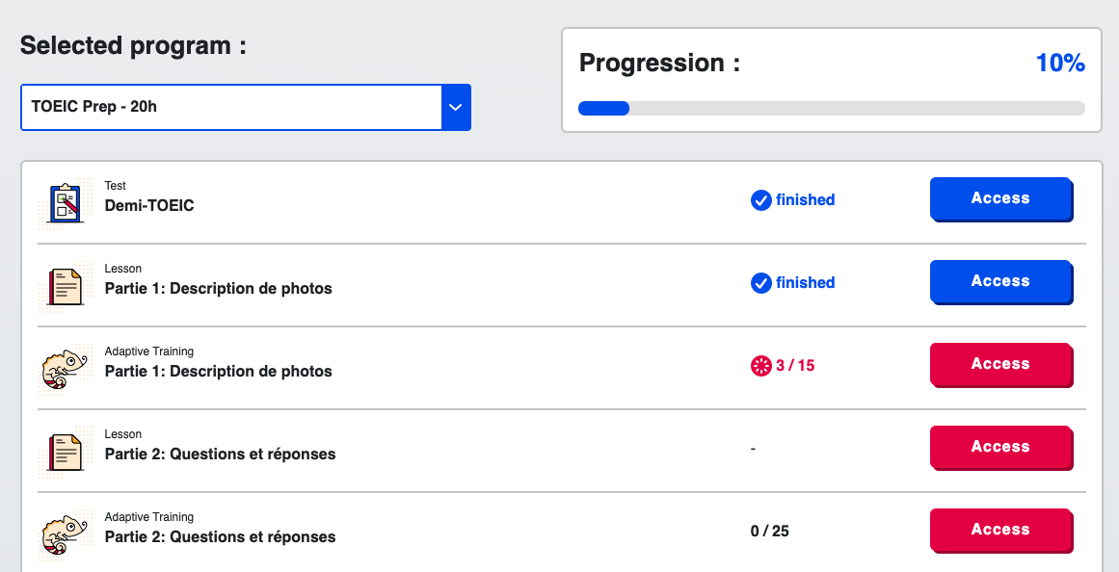Click the 10% progression value

click(1060, 64)
